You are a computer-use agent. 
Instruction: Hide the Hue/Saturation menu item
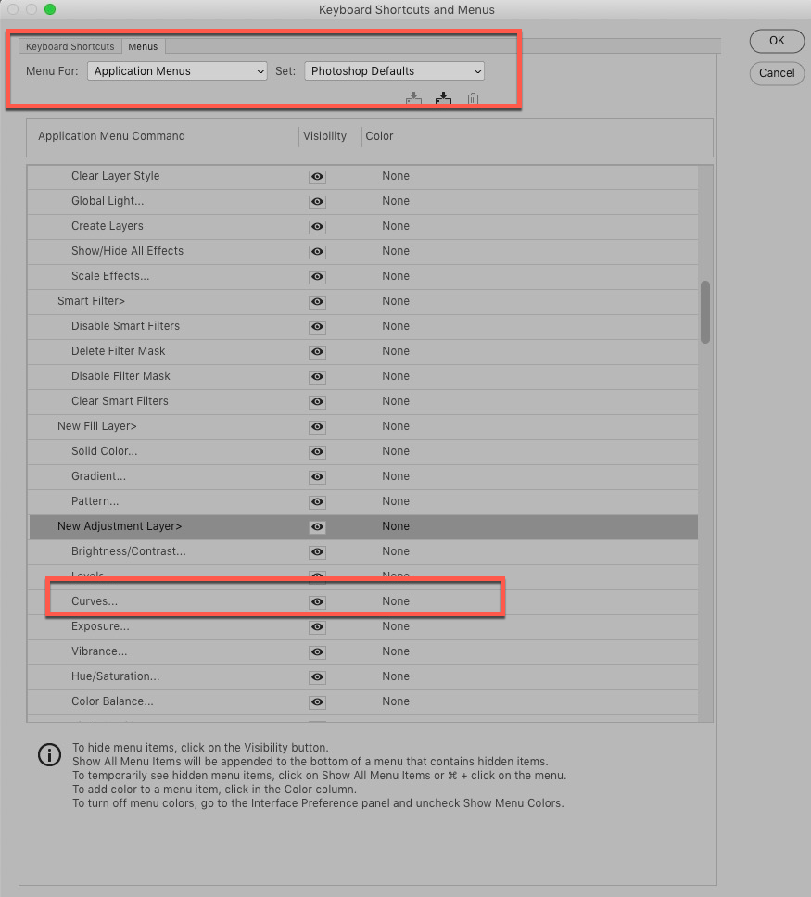317,677
